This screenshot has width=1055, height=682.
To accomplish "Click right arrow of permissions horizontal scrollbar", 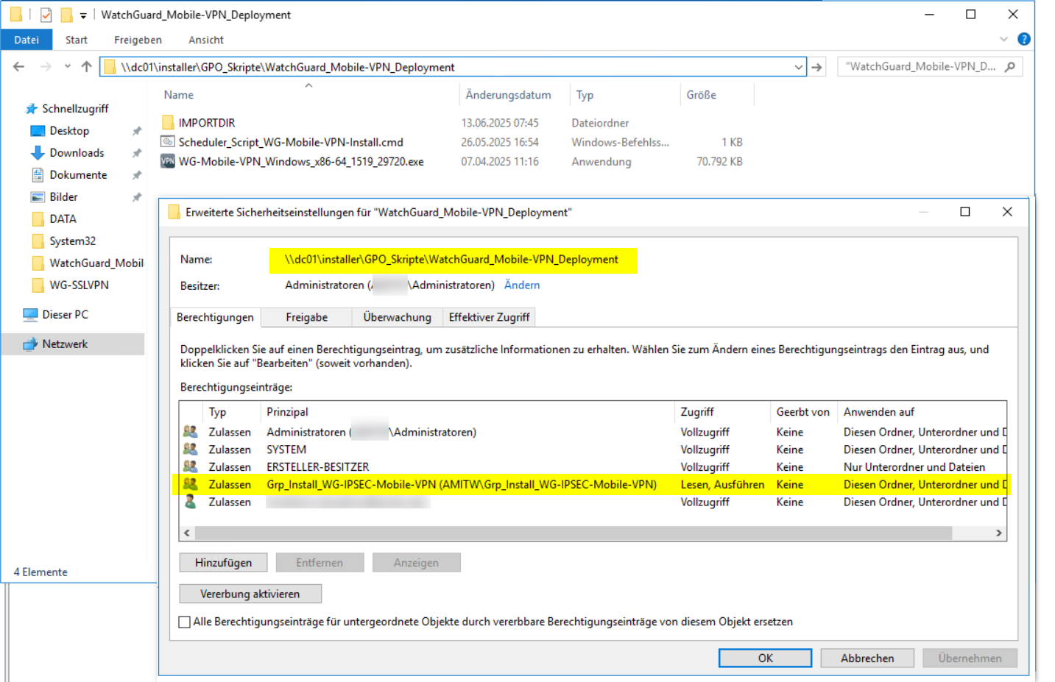I will pos(999,533).
